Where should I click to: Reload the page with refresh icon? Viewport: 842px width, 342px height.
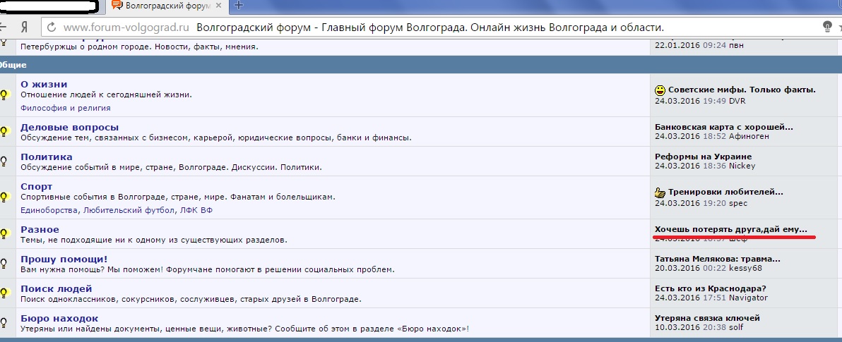pyautogui.click(x=52, y=28)
